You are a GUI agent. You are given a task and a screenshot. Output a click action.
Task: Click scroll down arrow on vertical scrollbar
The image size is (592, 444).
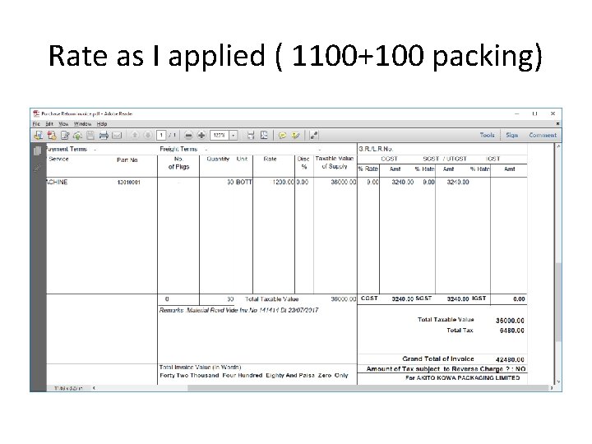click(558, 382)
